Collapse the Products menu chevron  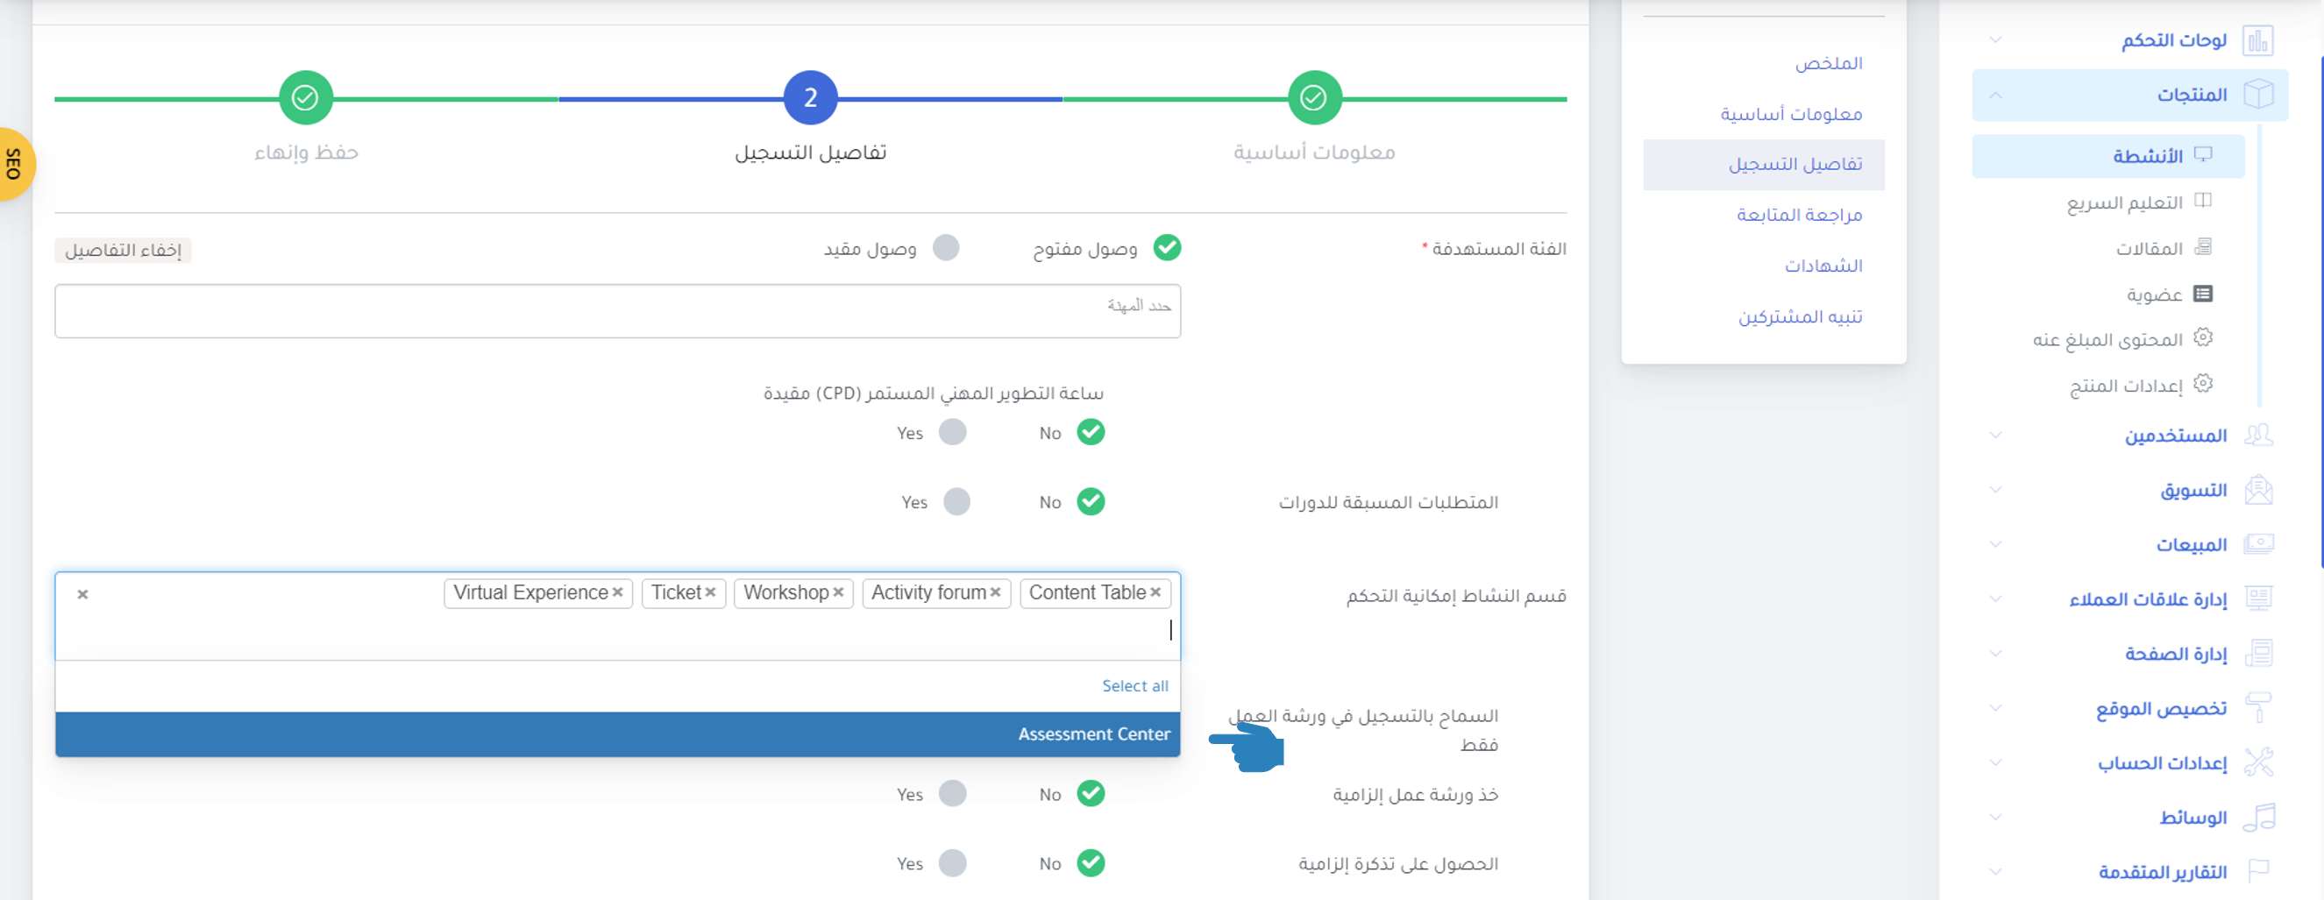pos(1994,95)
